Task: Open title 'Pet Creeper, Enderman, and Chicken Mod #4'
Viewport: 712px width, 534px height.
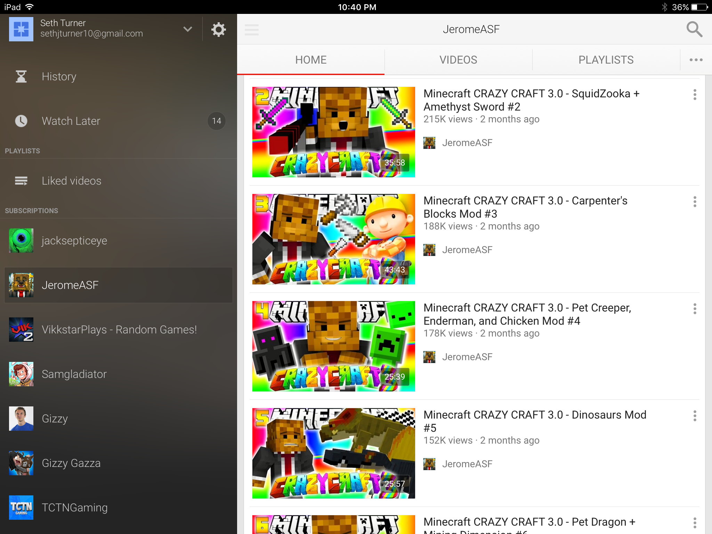Action: (x=527, y=314)
